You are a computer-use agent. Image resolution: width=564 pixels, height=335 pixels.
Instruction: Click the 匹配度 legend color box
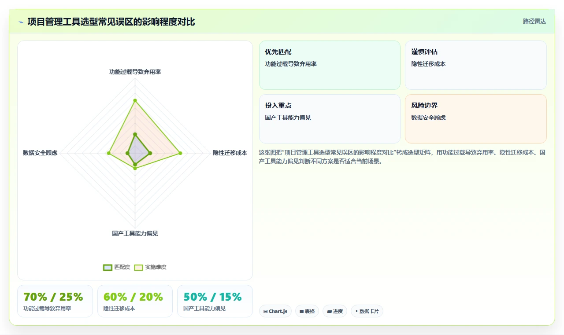(108, 267)
